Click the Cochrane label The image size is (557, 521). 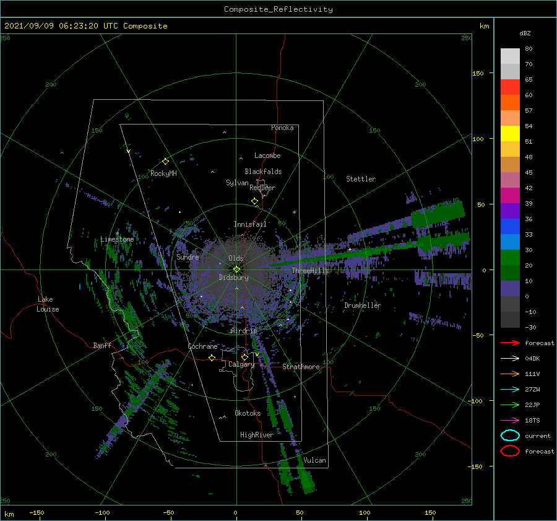pos(202,346)
